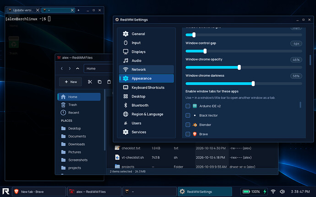Open the Audio settings category
Screen dimensions: 316x197
146,61
